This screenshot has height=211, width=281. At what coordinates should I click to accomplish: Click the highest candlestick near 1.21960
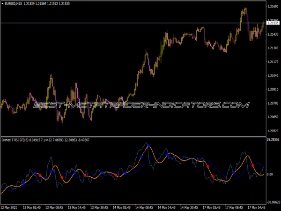245,9
